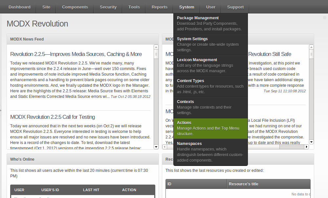Open Contexts from the System menu
Viewport: 328px width, 198px height.
coord(210,107)
